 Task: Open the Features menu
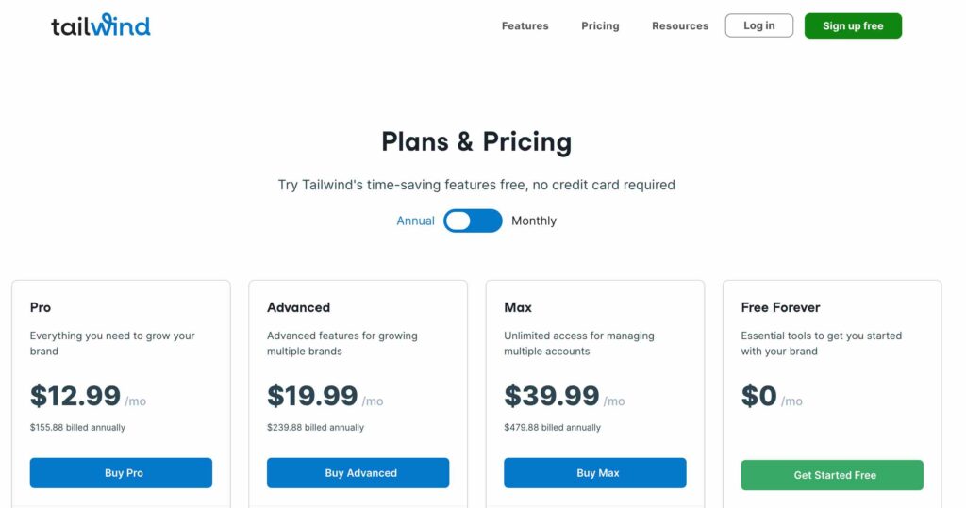coord(525,25)
